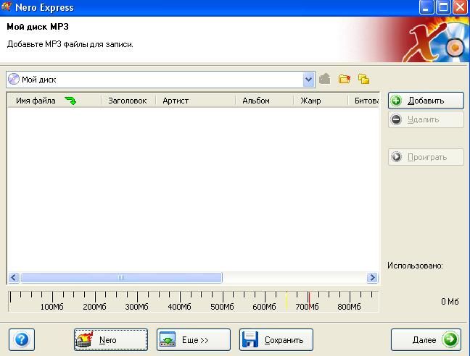Open the Мой диск dropdown arrow

coord(309,80)
